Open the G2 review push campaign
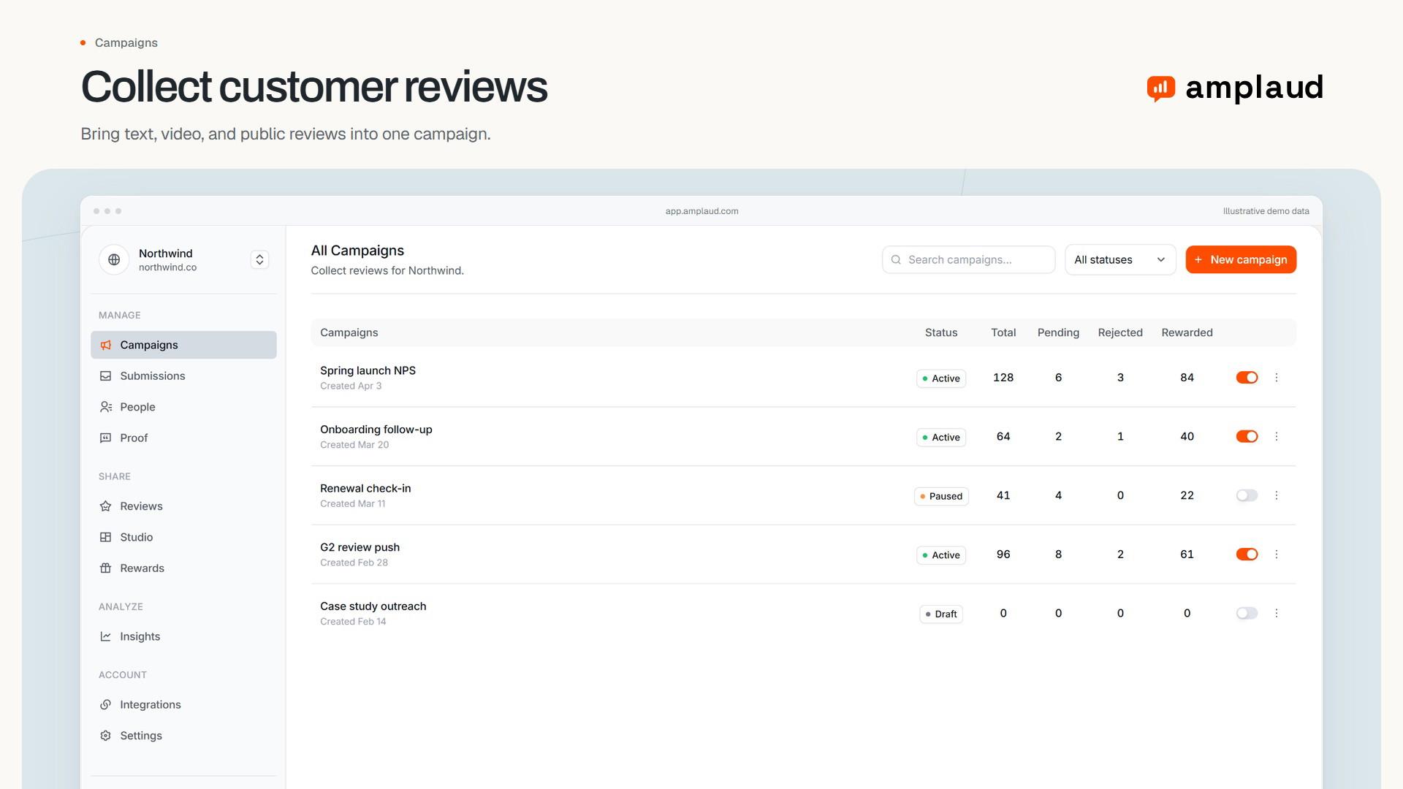The image size is (1403, 789). pyautogui.click(x=360, y=547)
